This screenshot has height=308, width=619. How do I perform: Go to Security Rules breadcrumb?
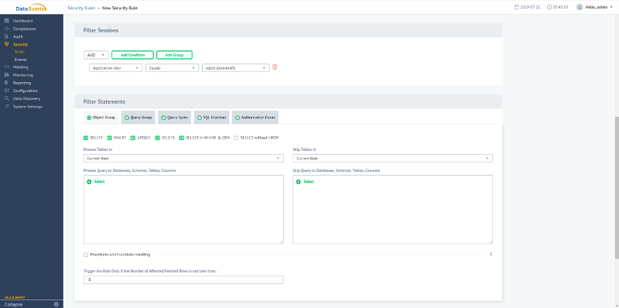tap(81, 8)
